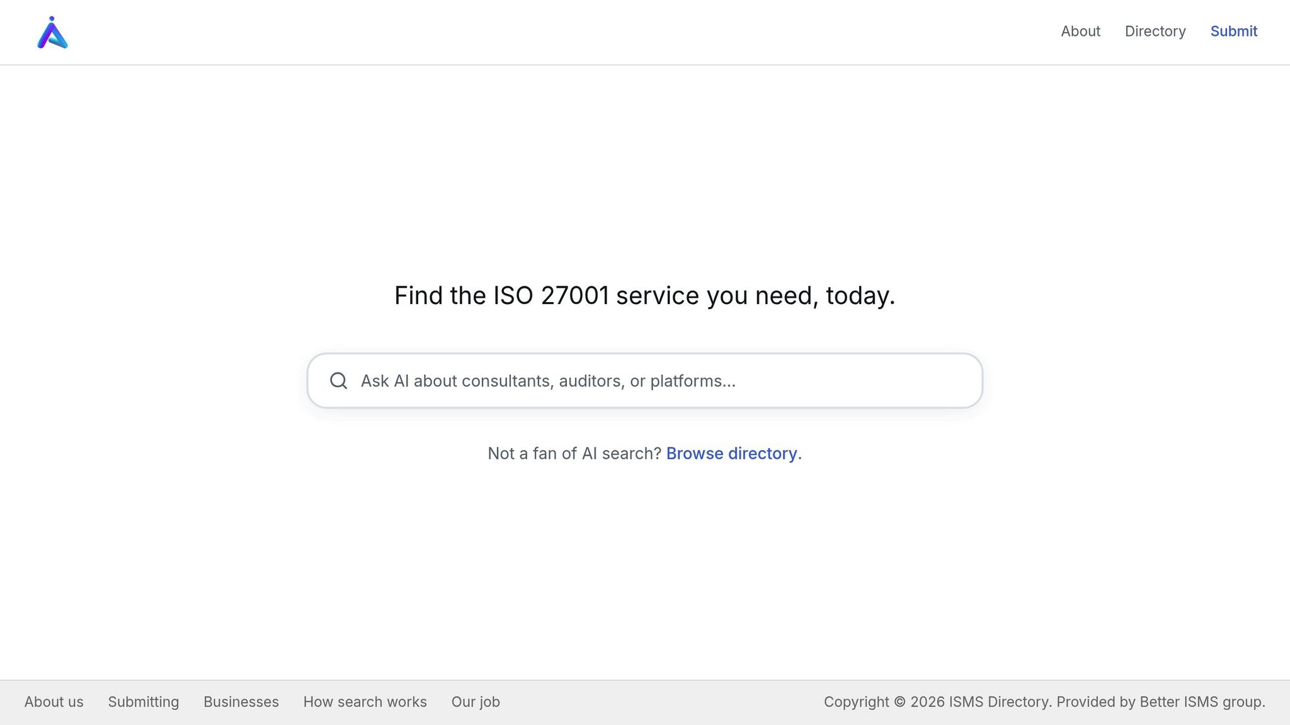Click the ISMS Directory logo icon

pos(53,31)
